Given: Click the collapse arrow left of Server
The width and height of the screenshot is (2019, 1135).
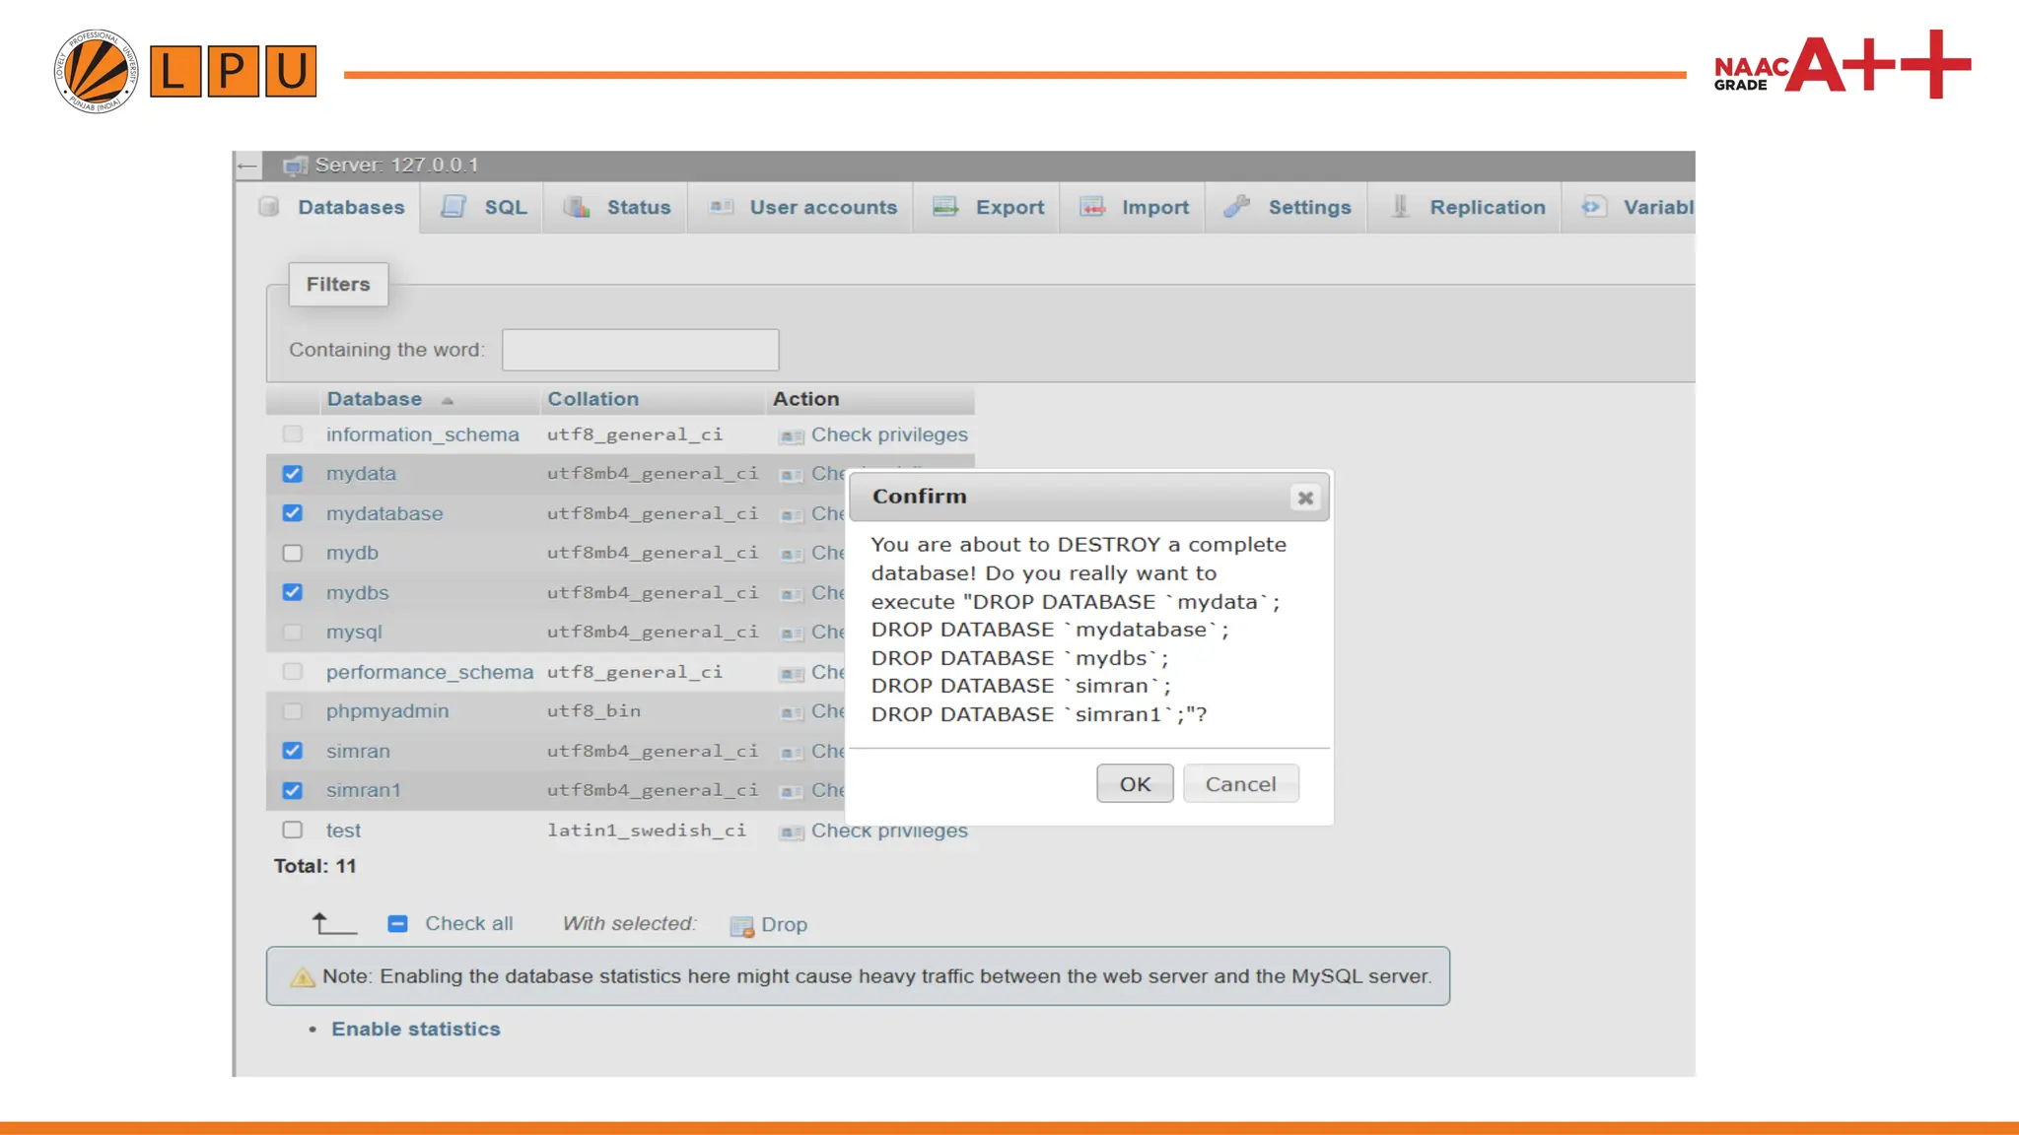Looking at the screenshot, I should coord(247,166).
